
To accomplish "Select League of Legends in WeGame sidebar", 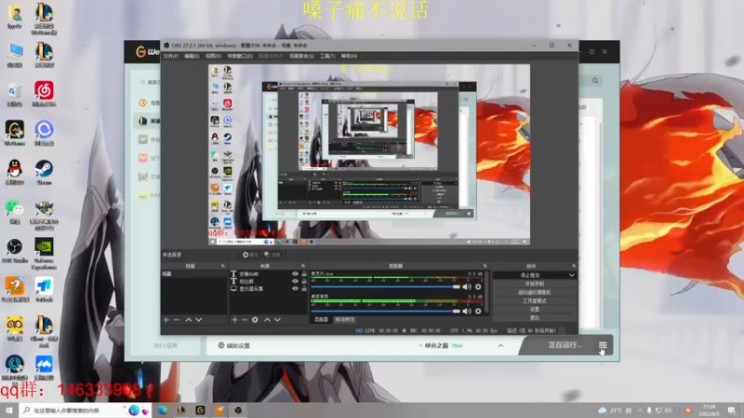I will click(x=148, y=122).
